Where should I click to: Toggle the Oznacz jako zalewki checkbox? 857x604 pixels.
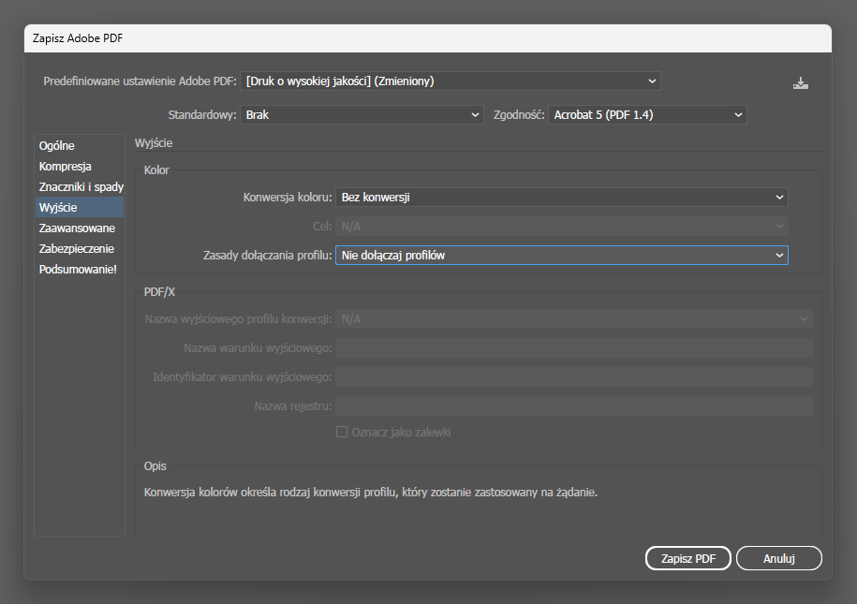tap(342, 433)
